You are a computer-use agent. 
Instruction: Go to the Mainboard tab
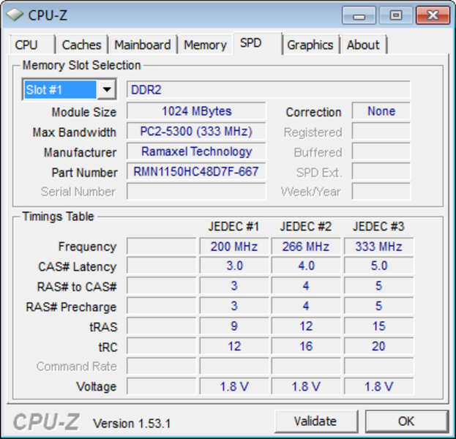click(x=143, y=45)
